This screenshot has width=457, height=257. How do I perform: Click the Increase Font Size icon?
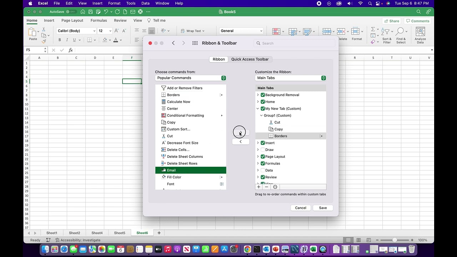(x=117, y=31)
